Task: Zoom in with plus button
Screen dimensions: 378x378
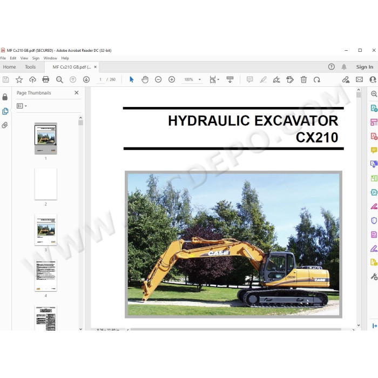Action: click(172, 79)
